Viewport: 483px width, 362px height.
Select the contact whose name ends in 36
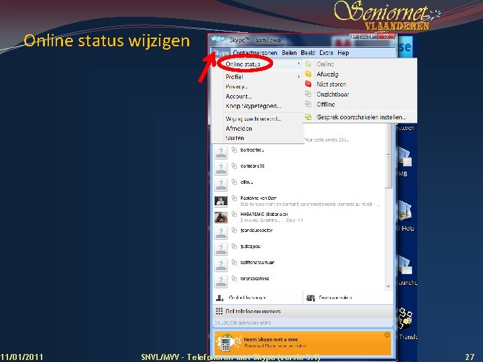point(252,166)
